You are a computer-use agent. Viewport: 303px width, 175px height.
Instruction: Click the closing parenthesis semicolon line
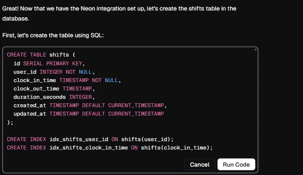(x=10, y=123)
